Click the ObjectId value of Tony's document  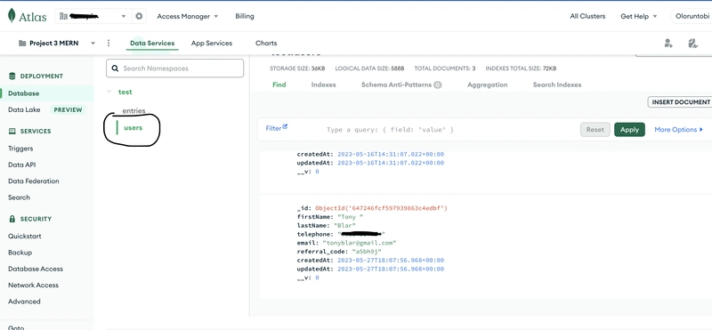coord(382,208)
